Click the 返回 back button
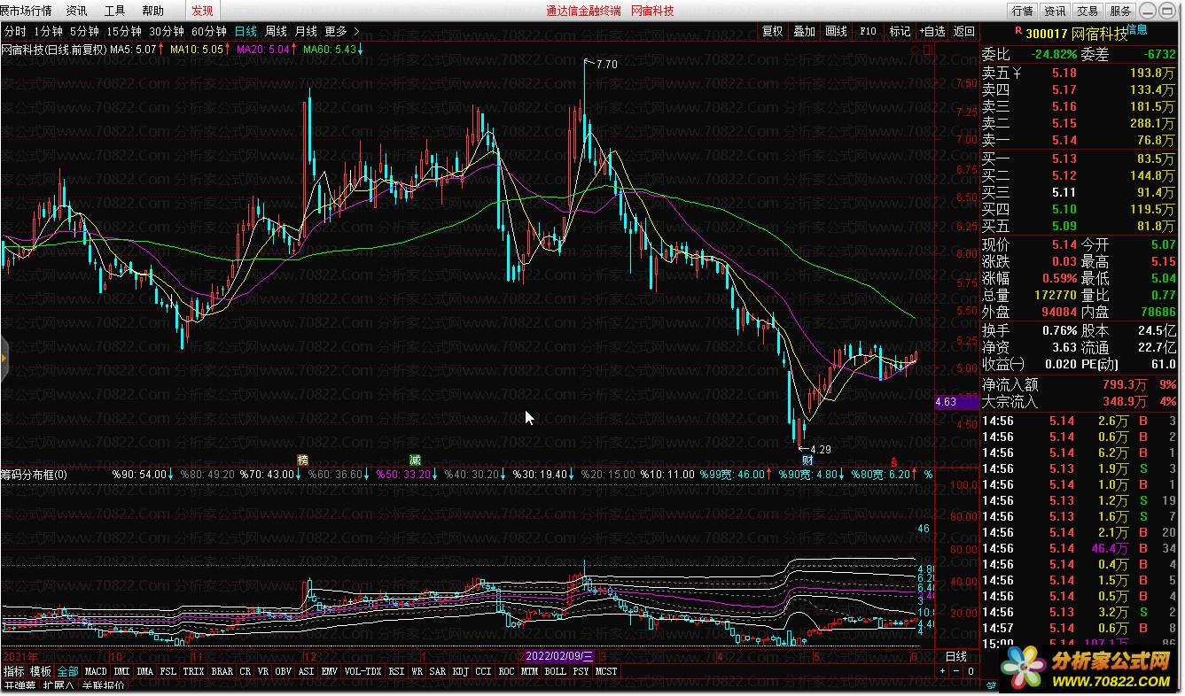 tap(963, 31)
